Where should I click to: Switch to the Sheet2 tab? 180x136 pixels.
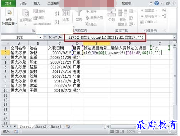[x=41, y=127]
